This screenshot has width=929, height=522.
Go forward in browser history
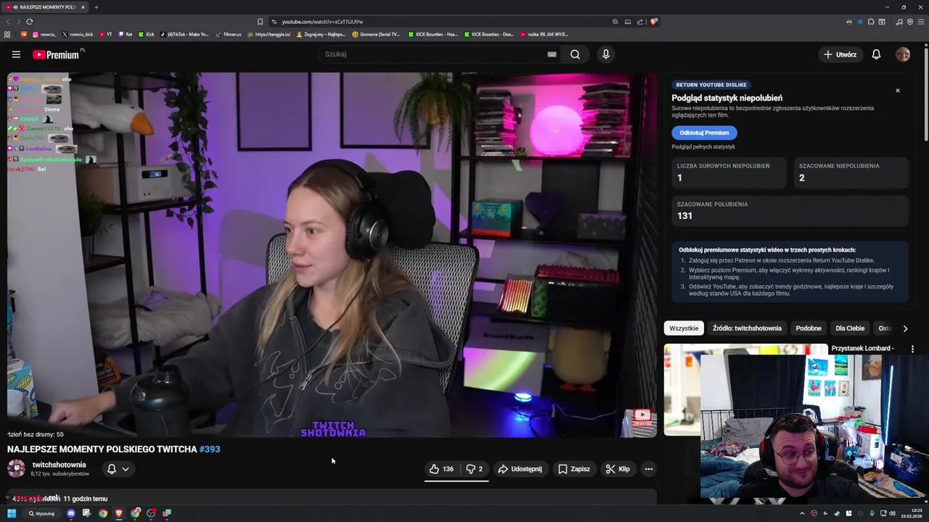click(x=17, y=22)
